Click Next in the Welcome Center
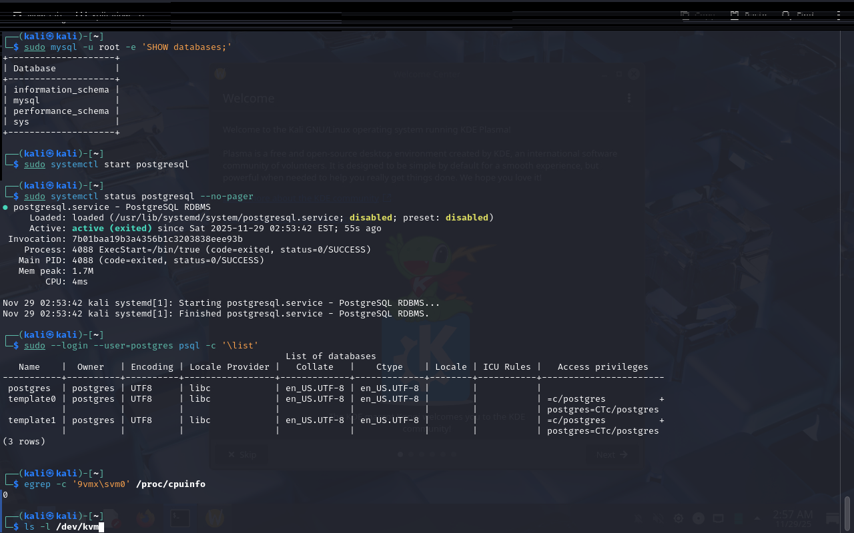 tap(612, 454)
